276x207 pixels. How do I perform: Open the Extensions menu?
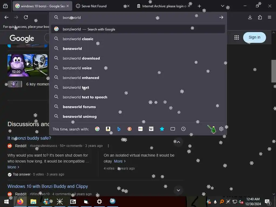260,17
